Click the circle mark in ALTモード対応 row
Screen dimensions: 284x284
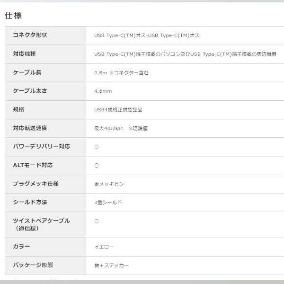click(97, 165)
